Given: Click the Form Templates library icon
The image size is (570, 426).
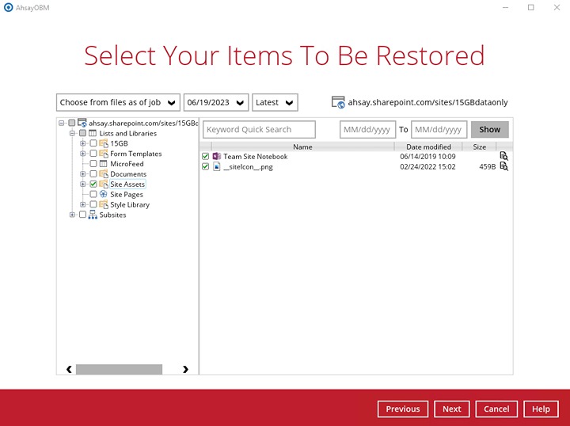Looking at the screenshot, I should click(104, 154).
